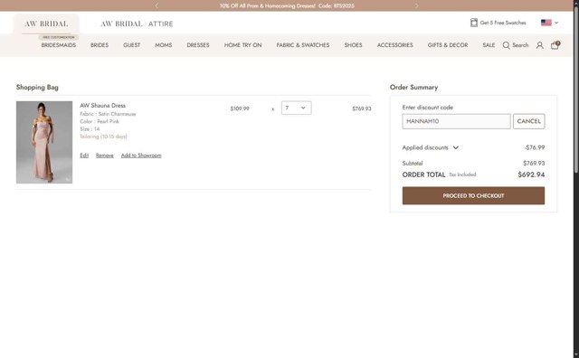Click the swatch icon beside Get 5 Free Swatches
Image resolution: width=579 pixels, height=358 pixels.
pos(474,23)
